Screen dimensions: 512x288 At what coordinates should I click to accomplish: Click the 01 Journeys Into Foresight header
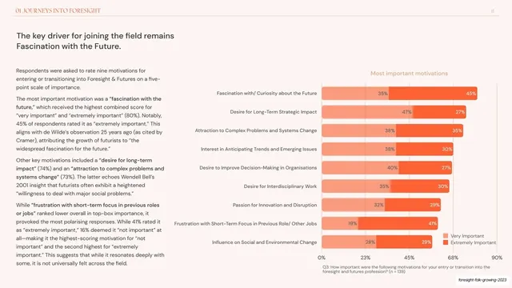point(58,10)
